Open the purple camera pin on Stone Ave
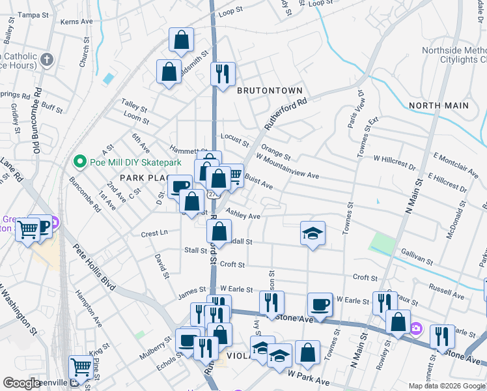The height and width of the screenshot is (391, 487). point(416,328)
